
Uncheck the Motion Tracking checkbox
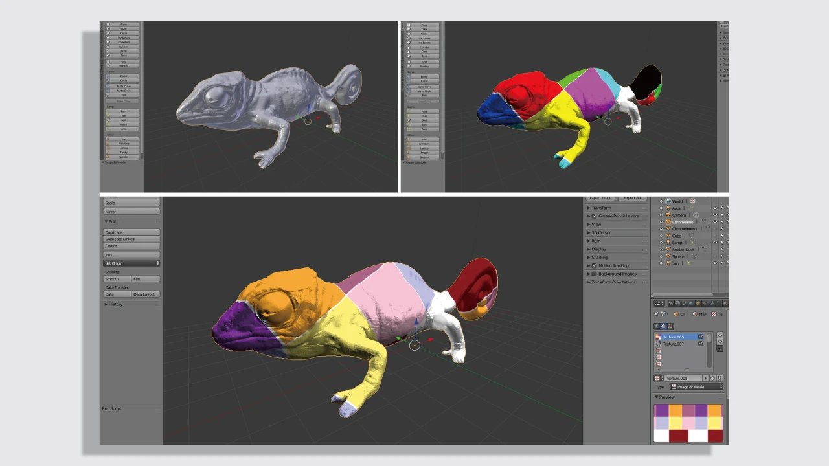[595, 265]
